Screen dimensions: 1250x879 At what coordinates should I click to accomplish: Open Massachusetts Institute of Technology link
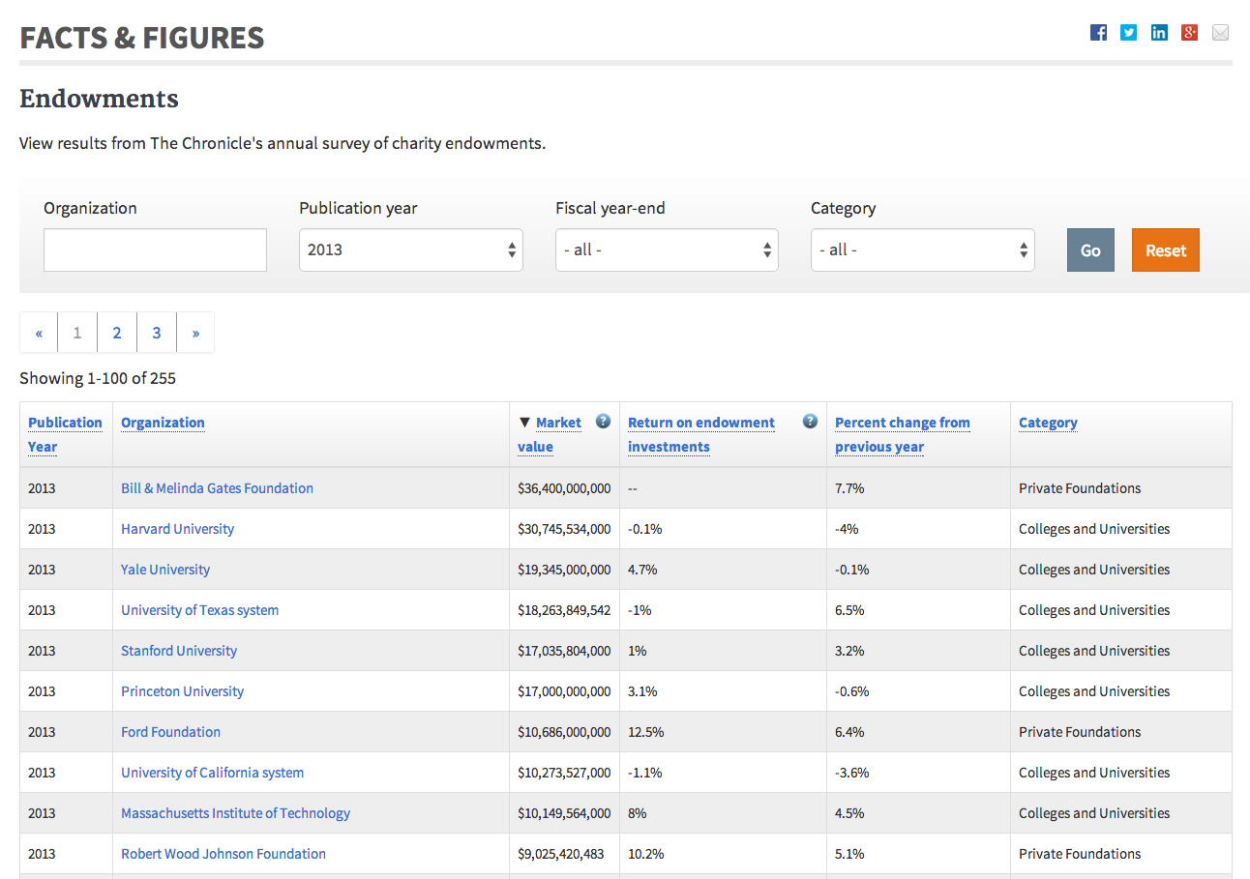pyautogui.click(x=235, y=813)
